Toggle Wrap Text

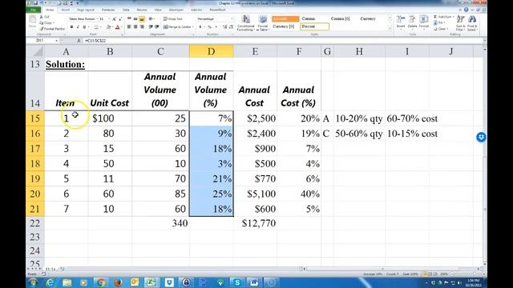173,19
